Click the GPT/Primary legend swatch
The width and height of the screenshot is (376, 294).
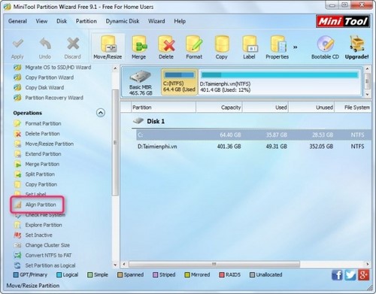(x=16, y=274)
